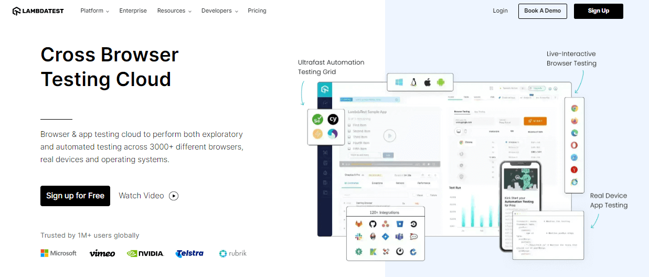Click the red Yandex browser icon
This screenshot has width=649, height=277.
tap(574, 169)
